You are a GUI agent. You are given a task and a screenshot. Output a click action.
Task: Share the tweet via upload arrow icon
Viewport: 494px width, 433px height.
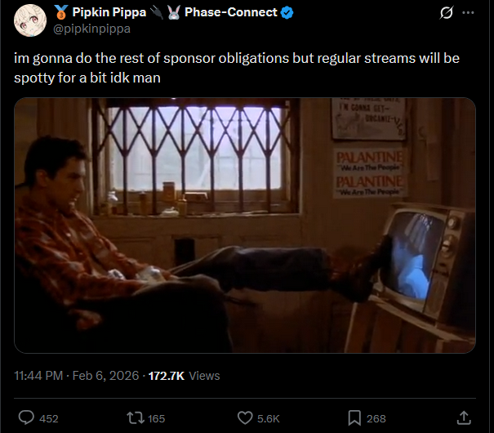pyautogui.click(x=464, y=417)
